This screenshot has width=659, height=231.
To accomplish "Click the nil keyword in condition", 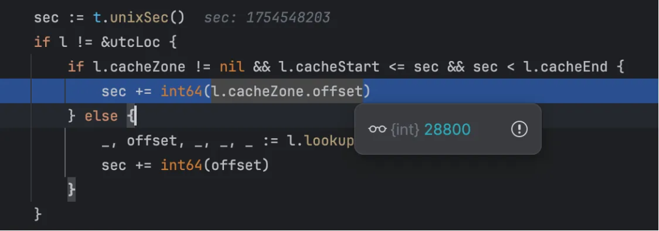I will 232,67.
